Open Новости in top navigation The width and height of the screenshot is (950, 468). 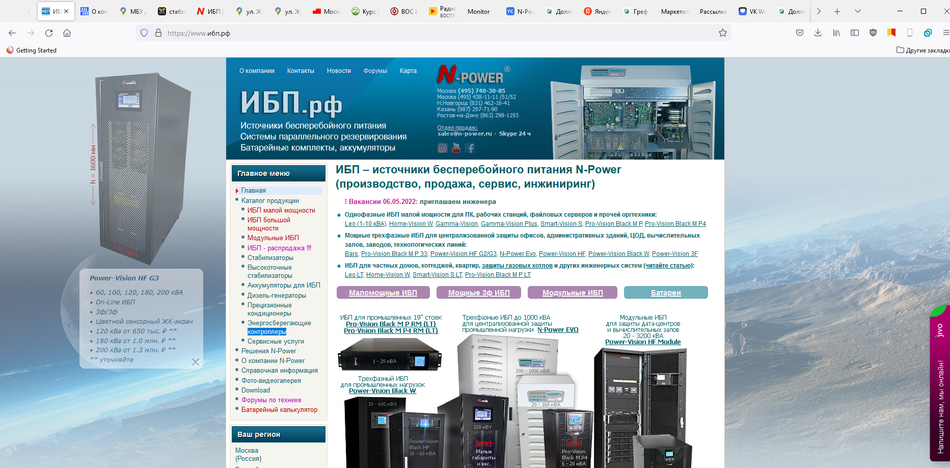point(339,71)
